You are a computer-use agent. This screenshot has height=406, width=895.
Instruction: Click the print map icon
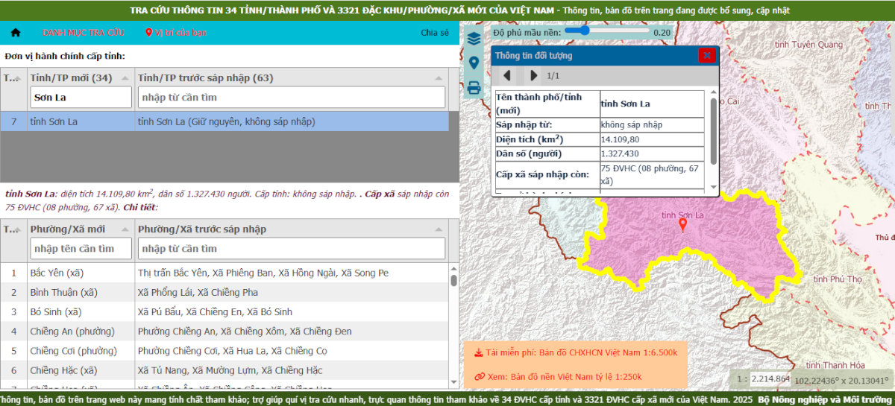(x=474, y=87)
